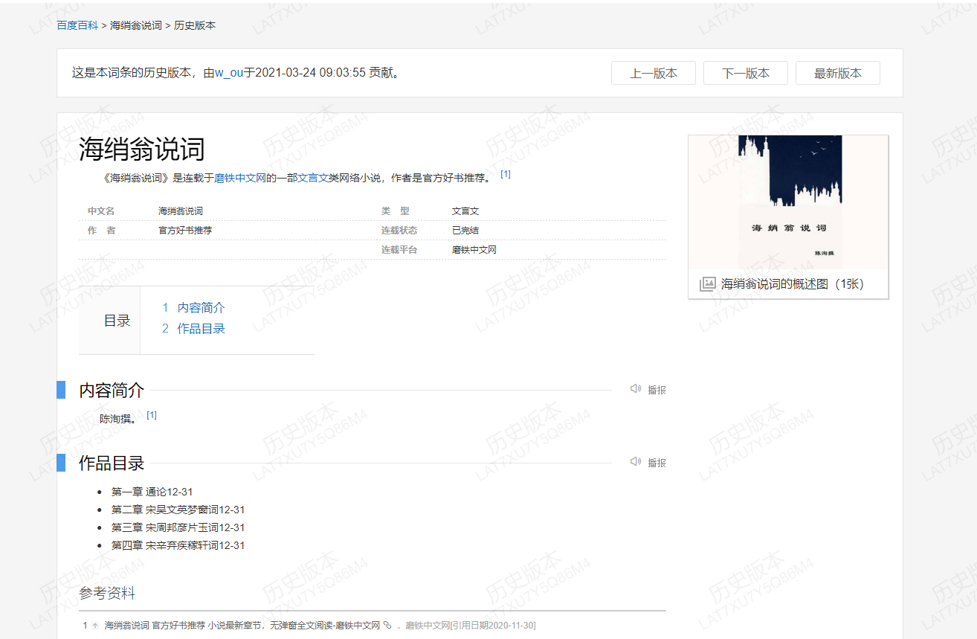Follow the 文言文 link in summary

pyautogui.click(x=313, y=178)
